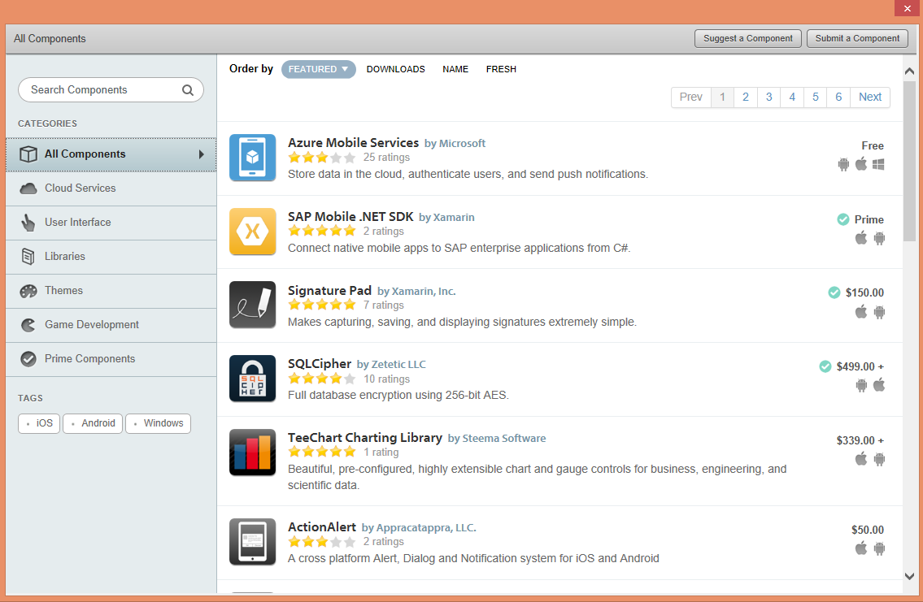Click the Signature Pad pen icon
Screen dimensions: 923x602
(x=253, y=305)
